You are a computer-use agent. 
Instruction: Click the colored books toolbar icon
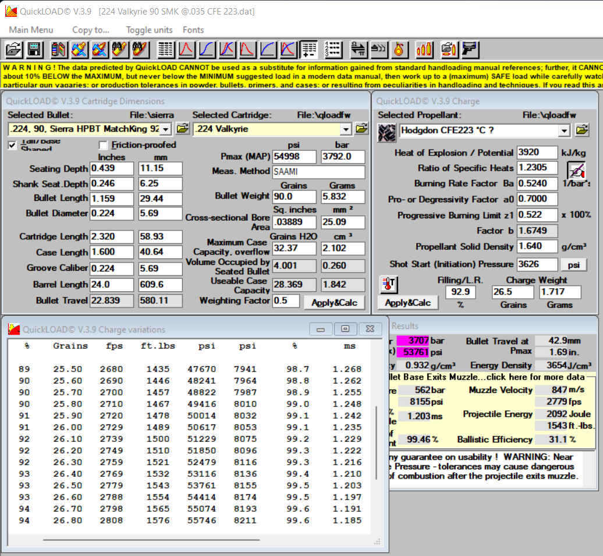(58, 49)
